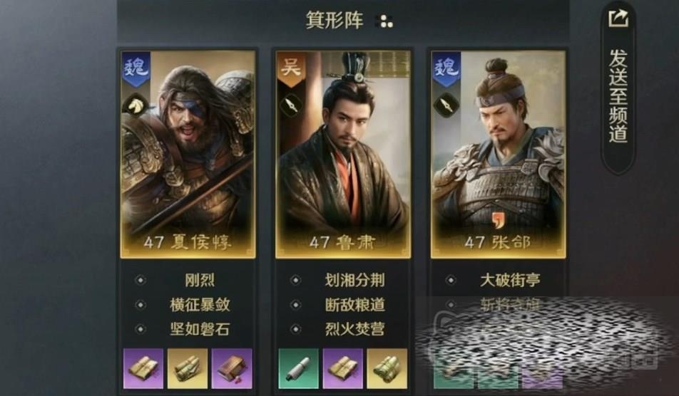
Task: Click 鲁肃's yellow bamboo scrolls item slot
Action: point(387,369)
